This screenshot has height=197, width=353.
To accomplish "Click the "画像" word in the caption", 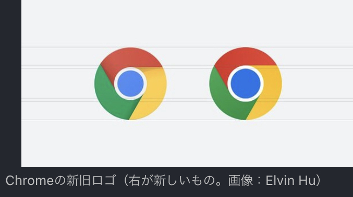I will (x=241, y=180).
